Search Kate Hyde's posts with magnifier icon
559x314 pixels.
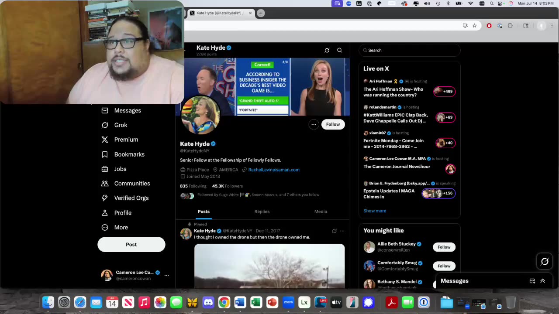[x=339, y=50]
